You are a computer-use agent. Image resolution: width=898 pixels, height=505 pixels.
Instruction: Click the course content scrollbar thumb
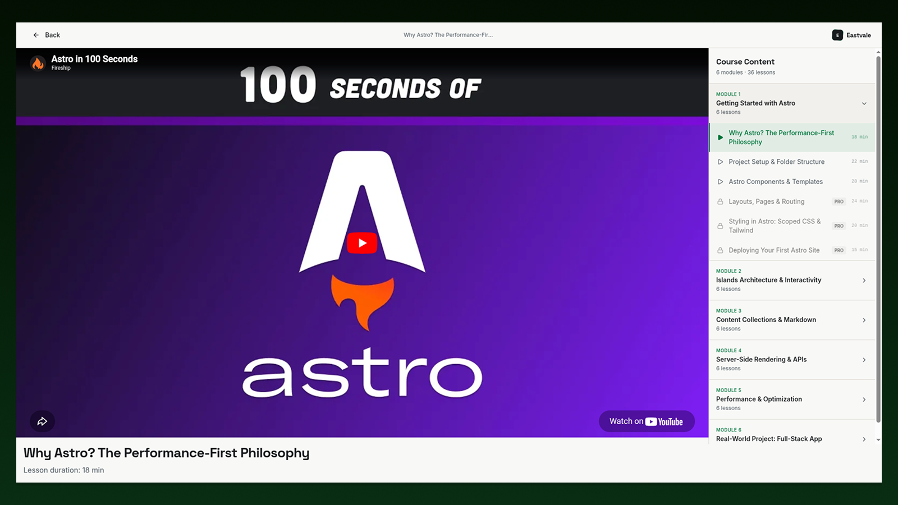click(x=878, y=238)
